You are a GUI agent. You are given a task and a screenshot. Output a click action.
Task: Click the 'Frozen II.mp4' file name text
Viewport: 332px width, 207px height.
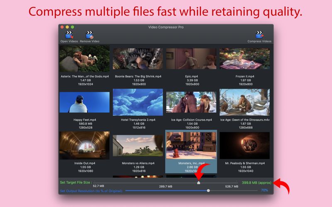pyautogui.click(x=245, y=77)
